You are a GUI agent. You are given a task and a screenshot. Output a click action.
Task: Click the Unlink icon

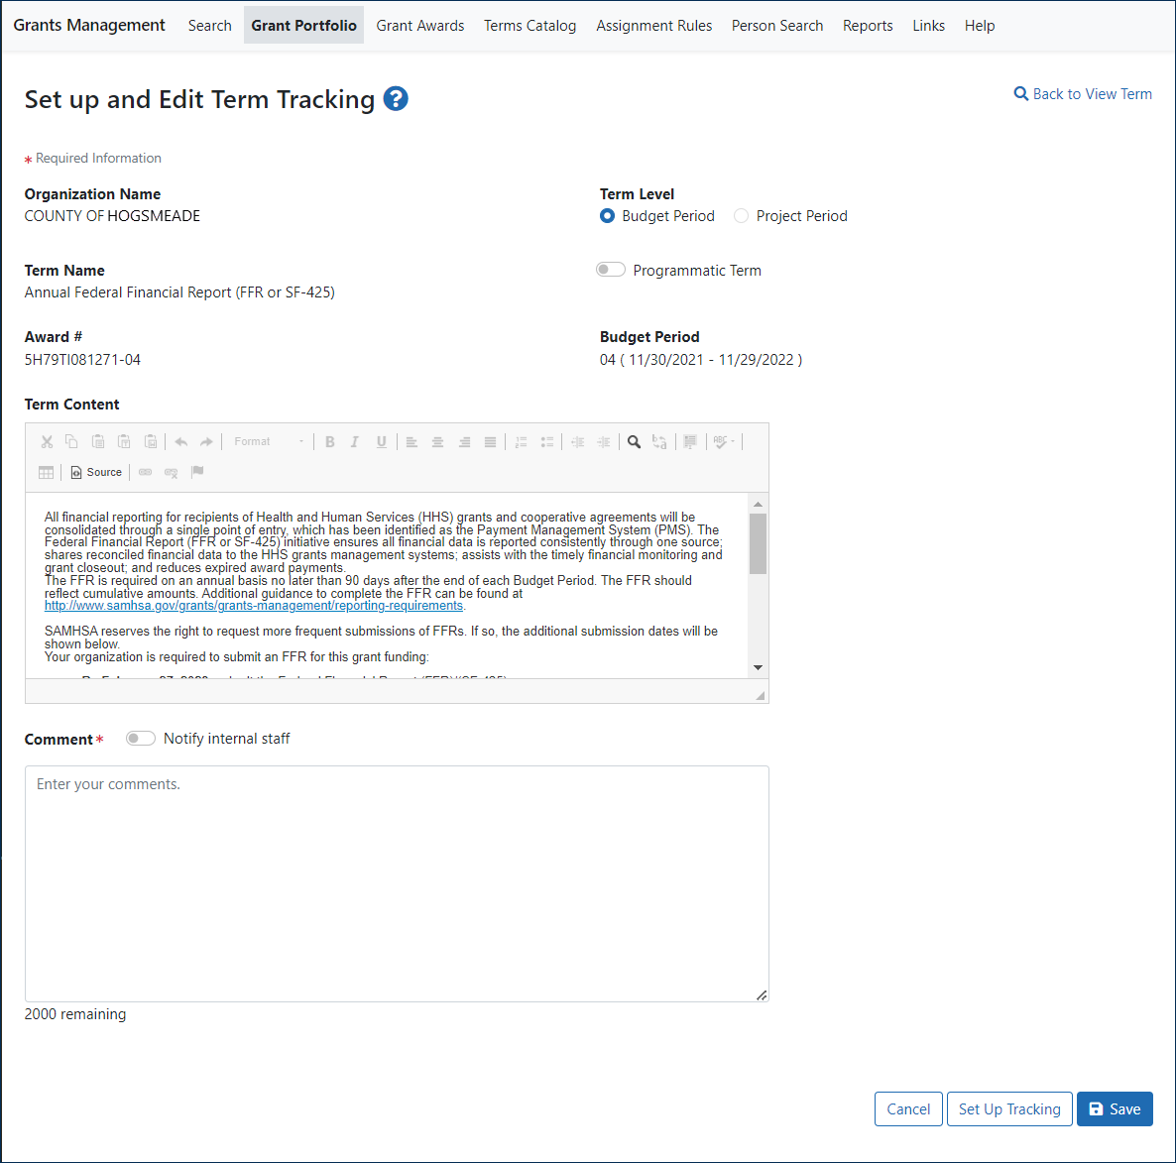(x=171, y=472)
